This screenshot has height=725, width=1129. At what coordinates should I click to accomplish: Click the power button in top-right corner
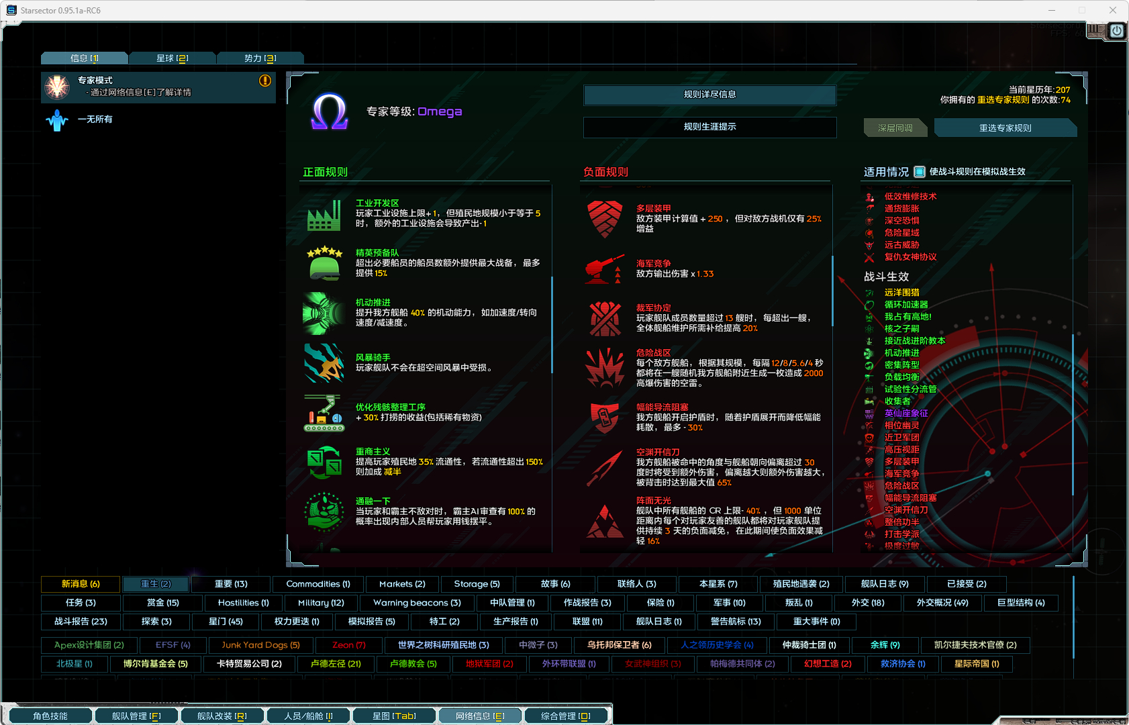click(1116, 31)
